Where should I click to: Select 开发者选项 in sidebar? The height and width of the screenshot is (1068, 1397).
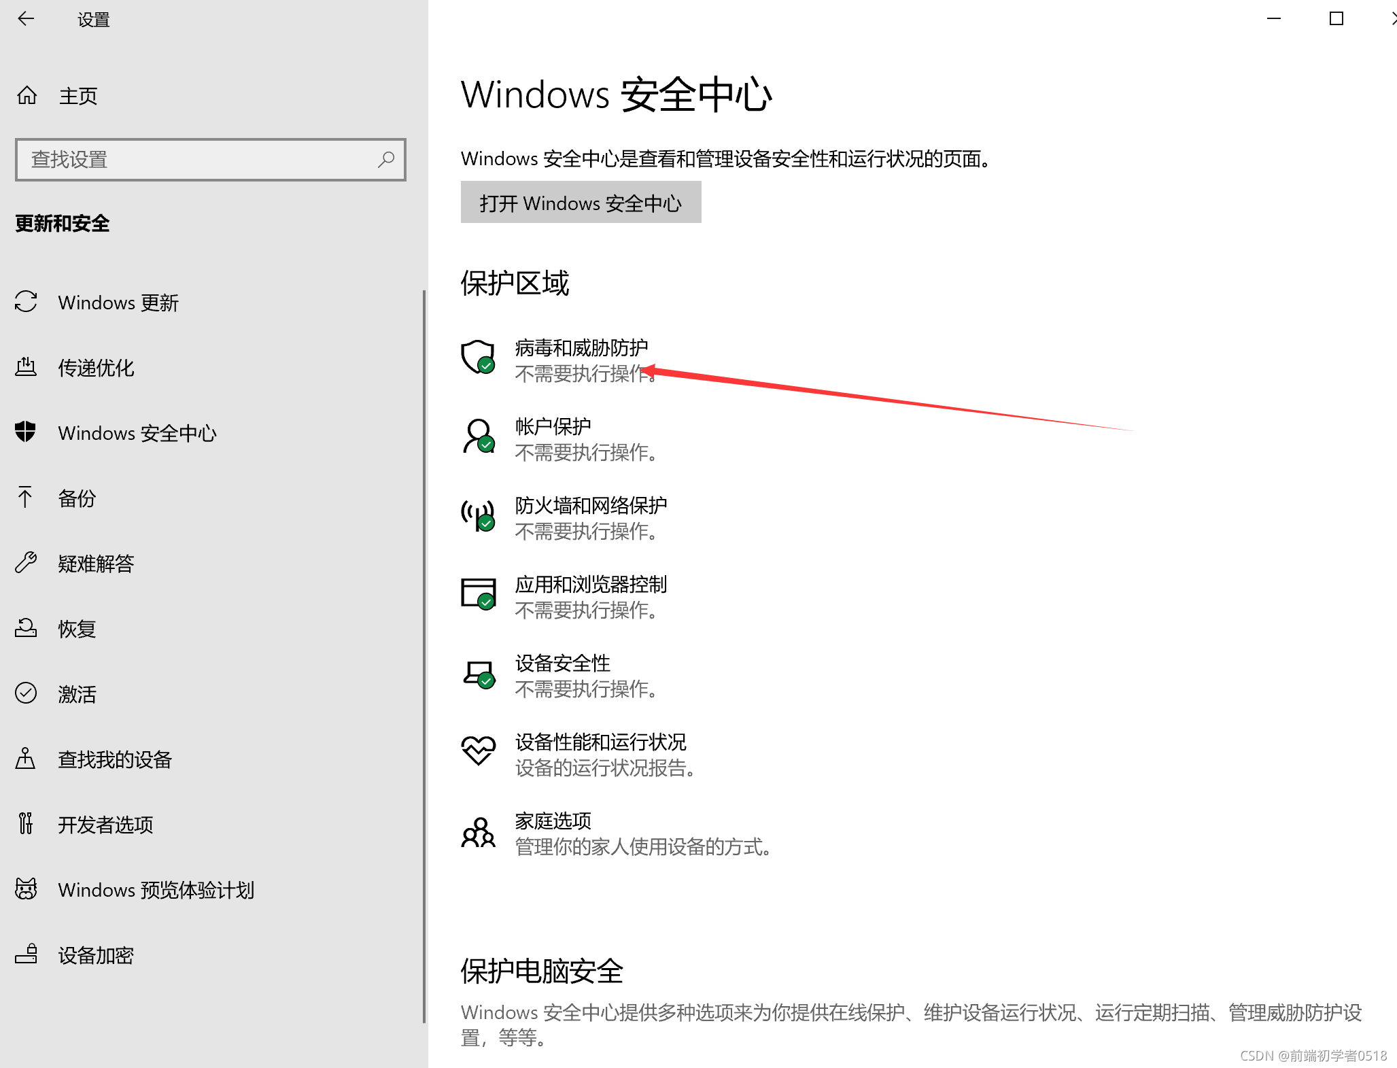[105, 825]
